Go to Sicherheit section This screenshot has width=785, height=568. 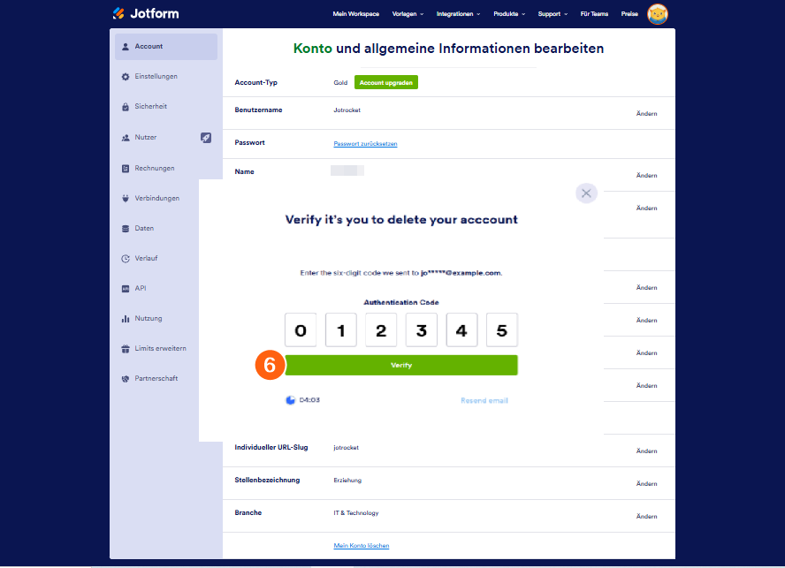[x=150, y=107]
